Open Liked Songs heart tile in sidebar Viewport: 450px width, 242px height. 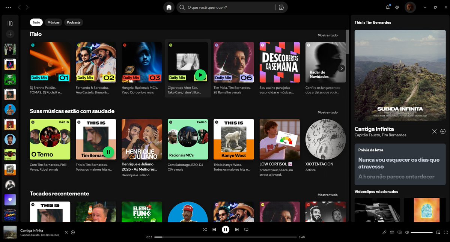[x=10, y=200]
